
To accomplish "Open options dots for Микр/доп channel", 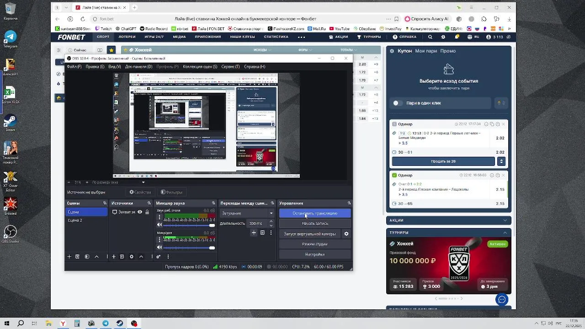I will [160, 239].
